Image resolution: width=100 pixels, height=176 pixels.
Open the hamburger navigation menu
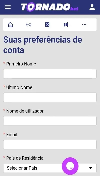click(8, 7)
